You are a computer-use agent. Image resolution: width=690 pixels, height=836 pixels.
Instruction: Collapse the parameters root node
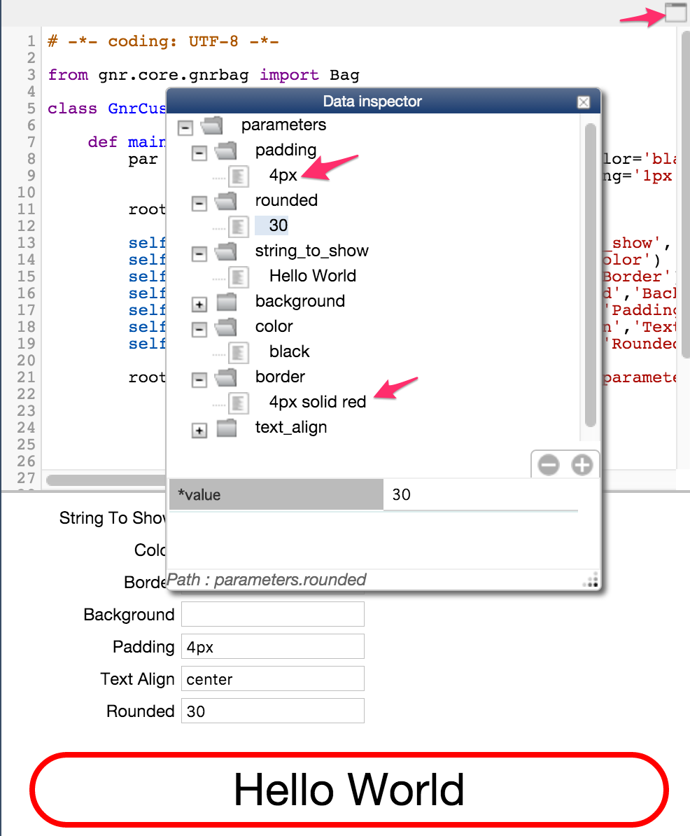(x=185, y=127)
